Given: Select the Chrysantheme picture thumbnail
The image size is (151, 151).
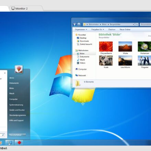Looking at the screenshot, I should click(106, 47).
